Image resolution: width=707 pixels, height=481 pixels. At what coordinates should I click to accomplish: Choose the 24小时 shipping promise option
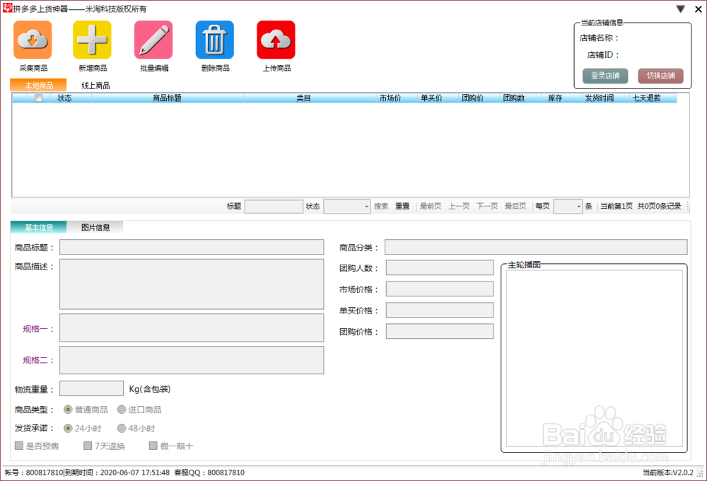point(68,428)
